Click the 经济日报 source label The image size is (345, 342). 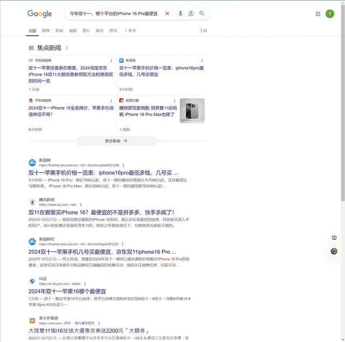pos(132,101)
